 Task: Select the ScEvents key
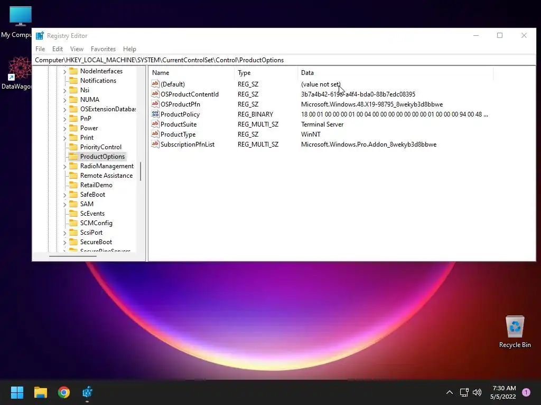[x=92, y=214]
